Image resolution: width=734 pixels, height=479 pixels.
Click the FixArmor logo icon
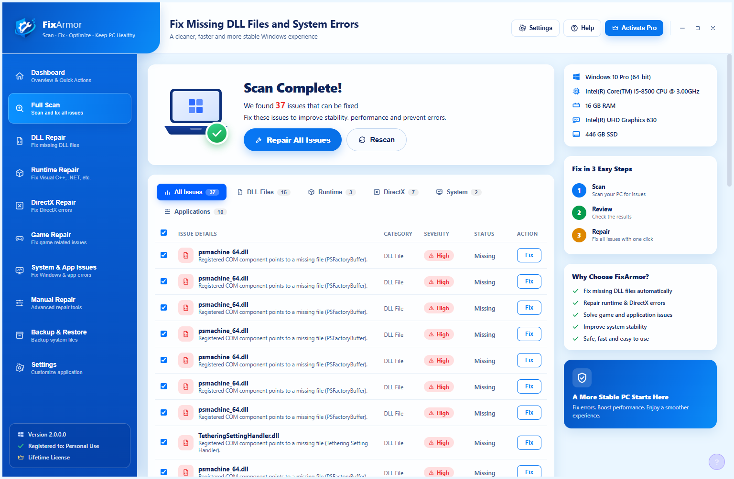25,28
